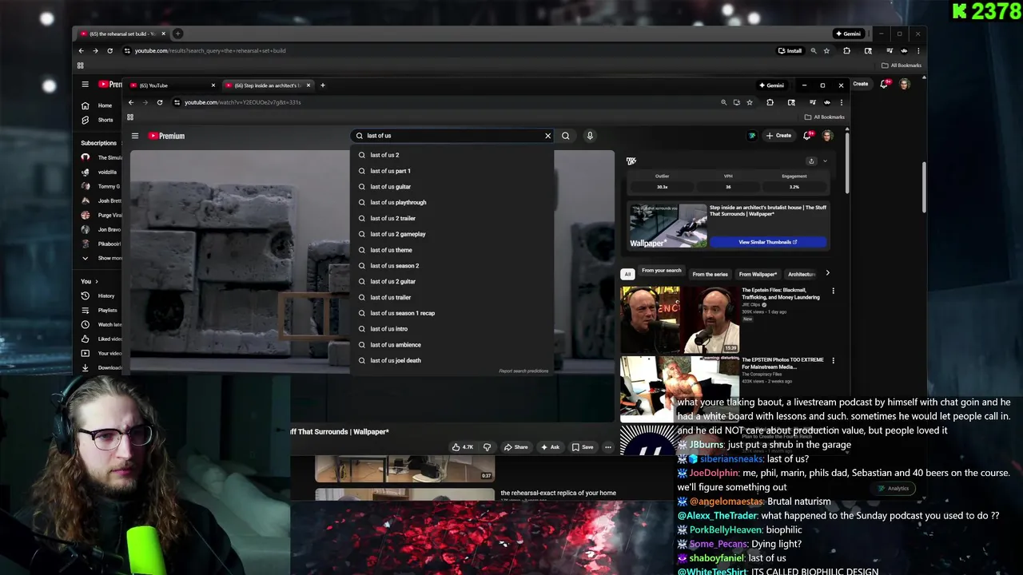1023x575 pixels.
Task: Choose suggestion 'last of us 2'
Action: click(452, 155)
